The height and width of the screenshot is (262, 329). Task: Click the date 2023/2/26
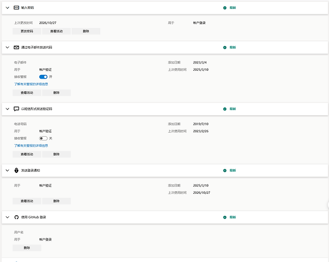pos(201,131)
